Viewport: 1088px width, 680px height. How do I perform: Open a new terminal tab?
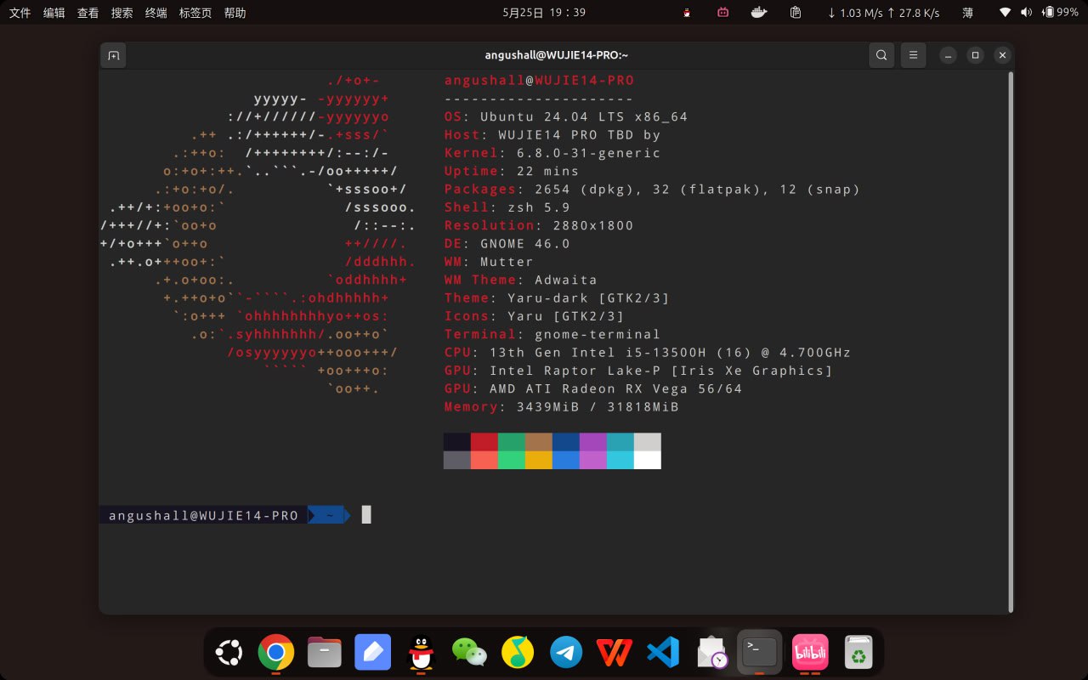(114, 55)
